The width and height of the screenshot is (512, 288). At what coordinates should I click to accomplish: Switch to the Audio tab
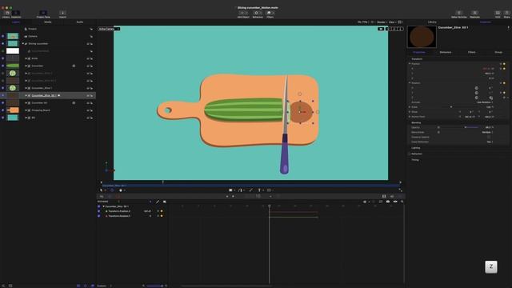[x=80, y=22]
